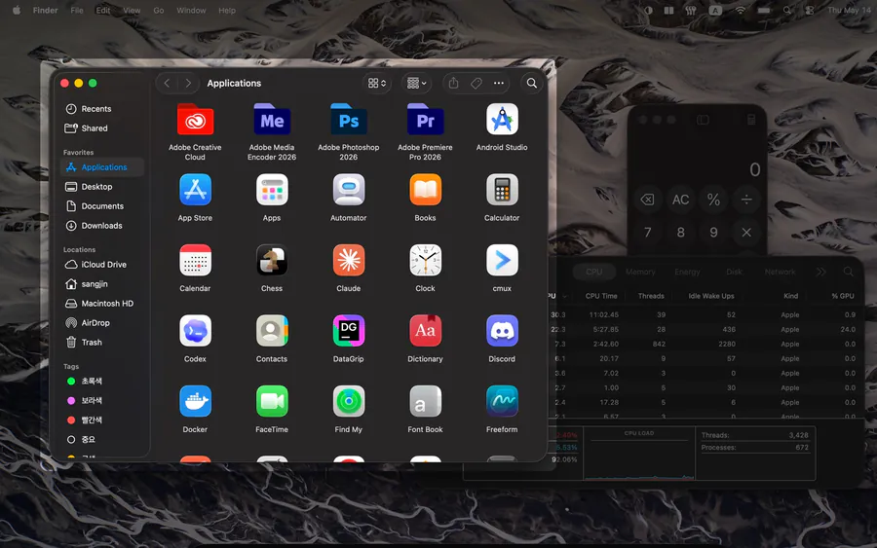The width and height of the screenshot is (877, 548).
Task: Select the cmux app icon
Action: 502,260
